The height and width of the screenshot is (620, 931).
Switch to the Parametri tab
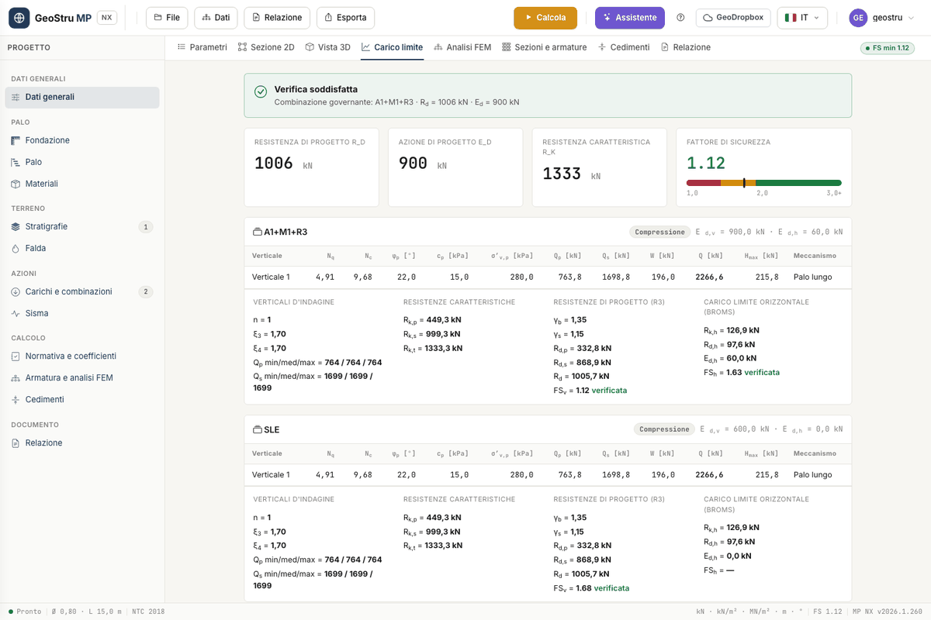click(x=202, y=47)
